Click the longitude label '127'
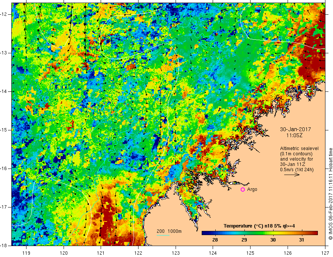This screenshot has width=333, height=257. coord(325,253)
